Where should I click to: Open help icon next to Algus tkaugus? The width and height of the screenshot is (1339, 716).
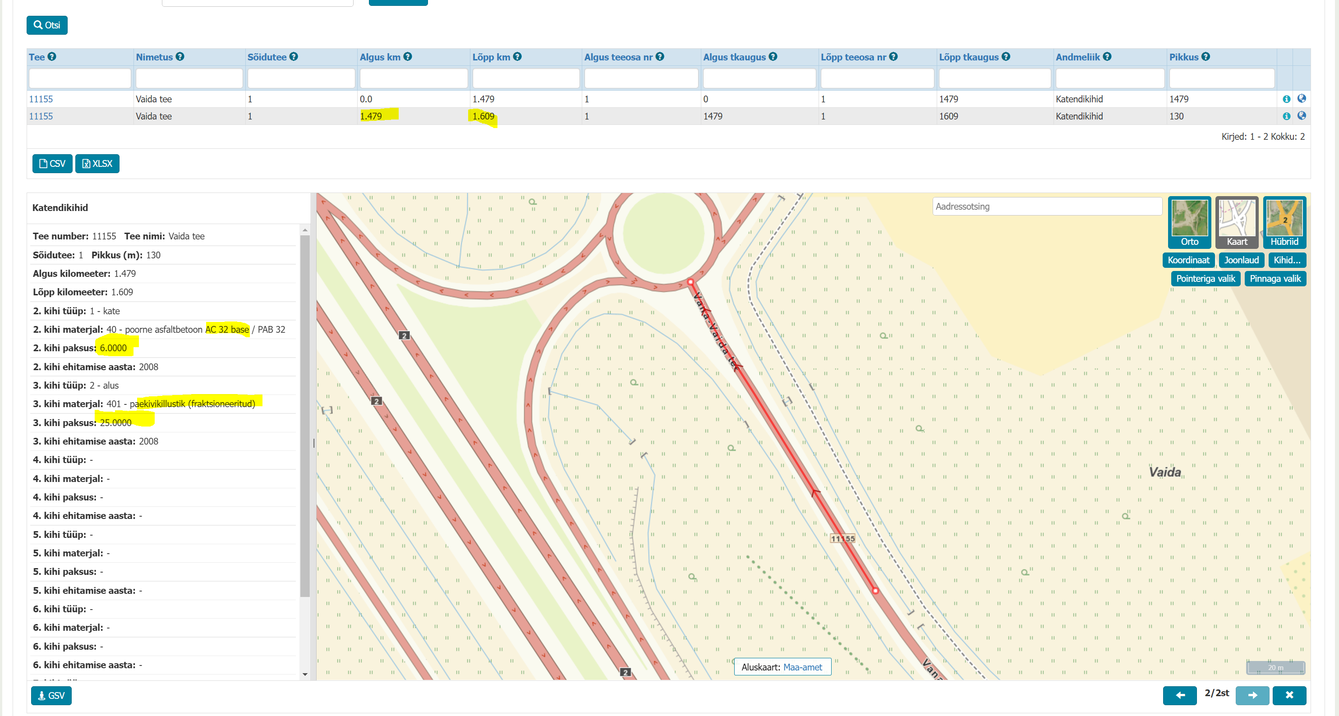tap(773, 57)
